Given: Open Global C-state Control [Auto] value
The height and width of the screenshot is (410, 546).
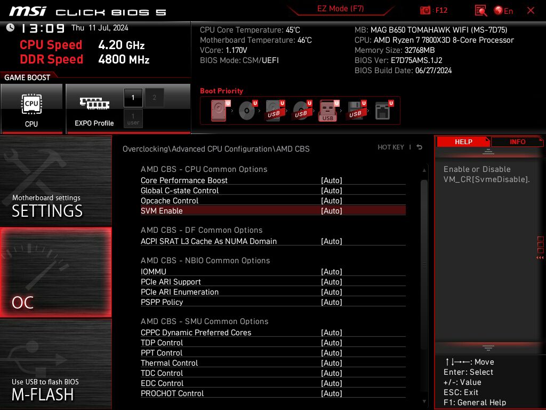Looking at the screenshot, I should pos(331,191).
